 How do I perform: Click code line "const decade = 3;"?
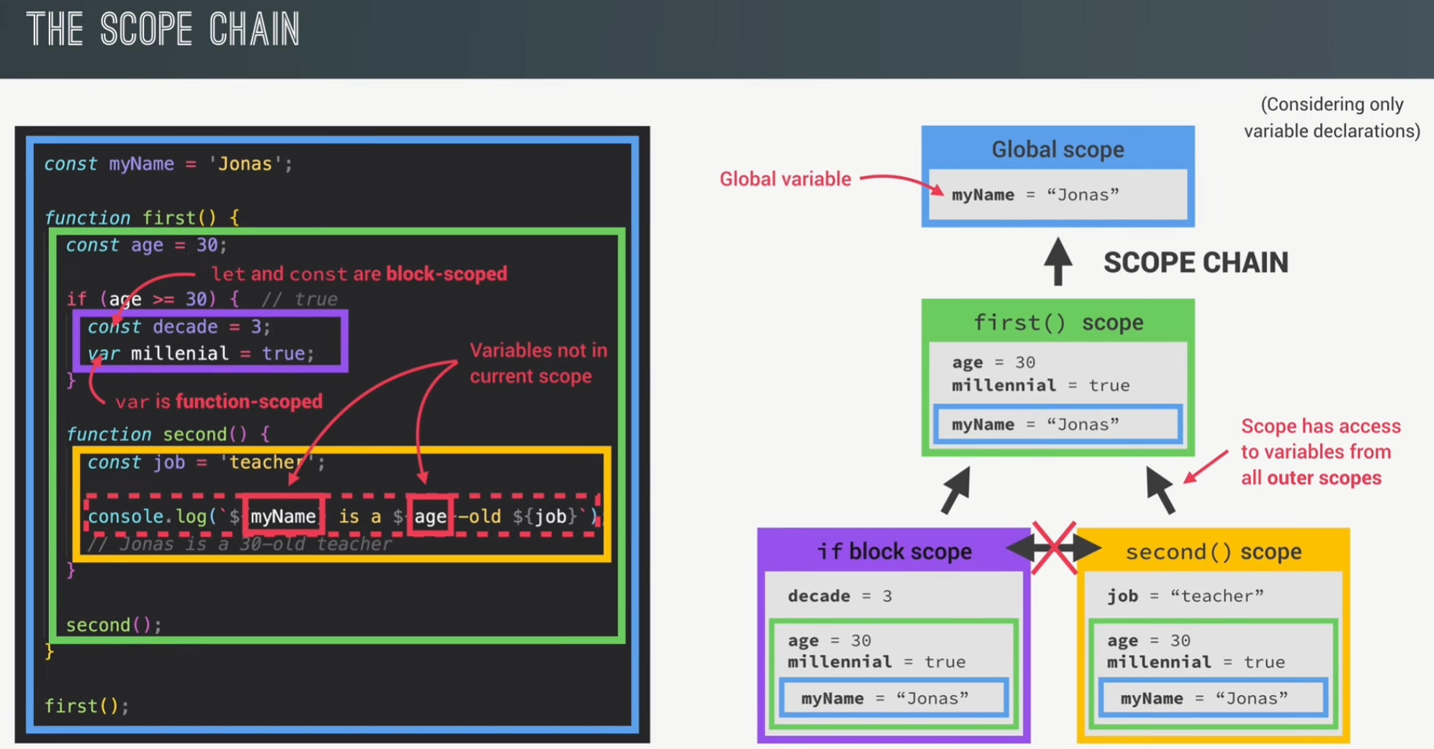pos(179,327)
